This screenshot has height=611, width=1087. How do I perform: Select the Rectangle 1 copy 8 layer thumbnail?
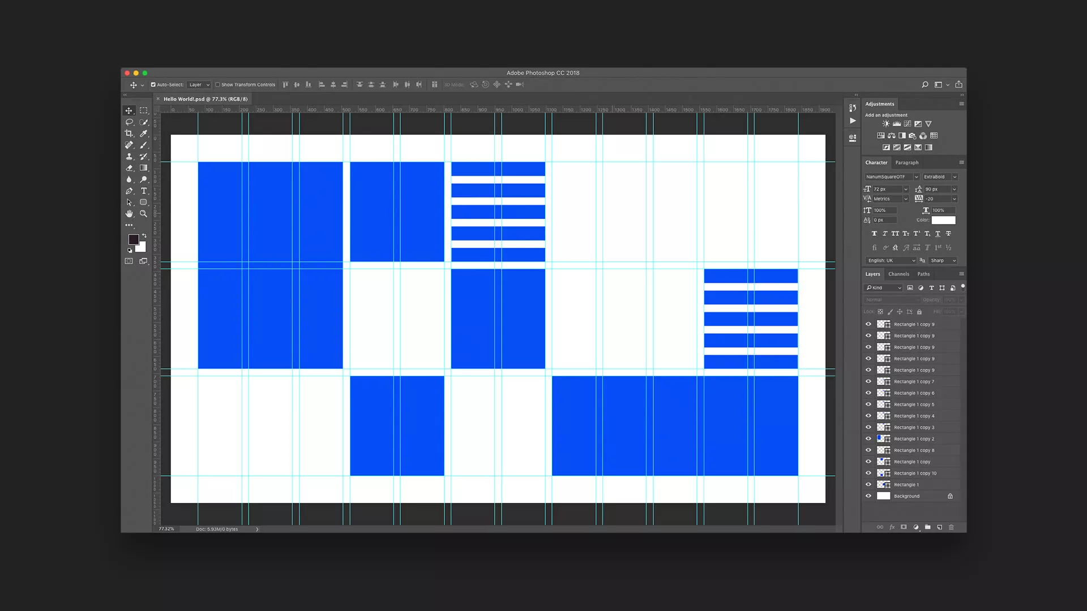click(884, 450)
